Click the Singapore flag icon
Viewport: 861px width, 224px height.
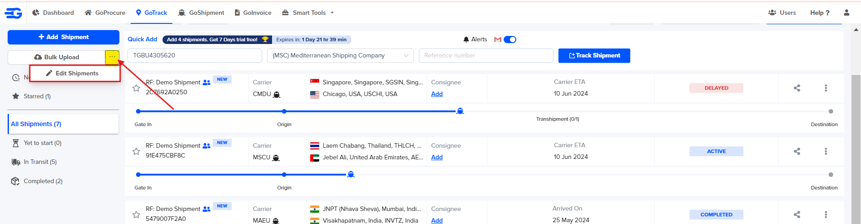pyautogui.click(x=315, y=82)
